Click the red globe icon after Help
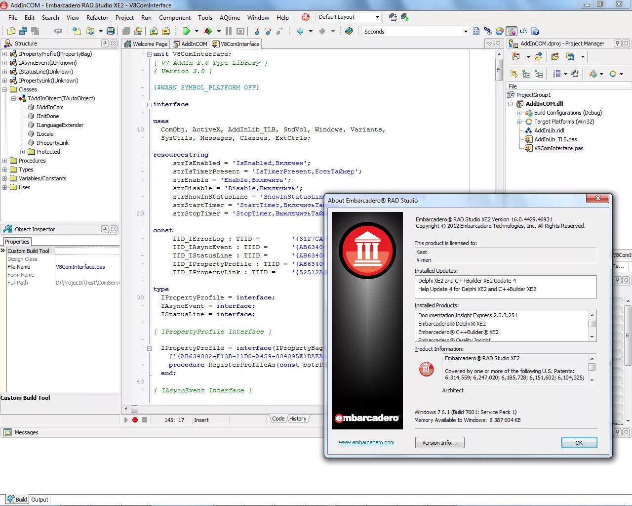632x506 pixels. coord(305,17)
